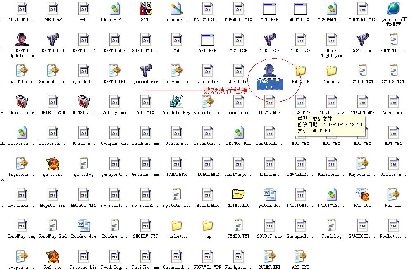This screenshot has width=411, height=270.
Task: Select ART.INI file
Action: (300, 256)
